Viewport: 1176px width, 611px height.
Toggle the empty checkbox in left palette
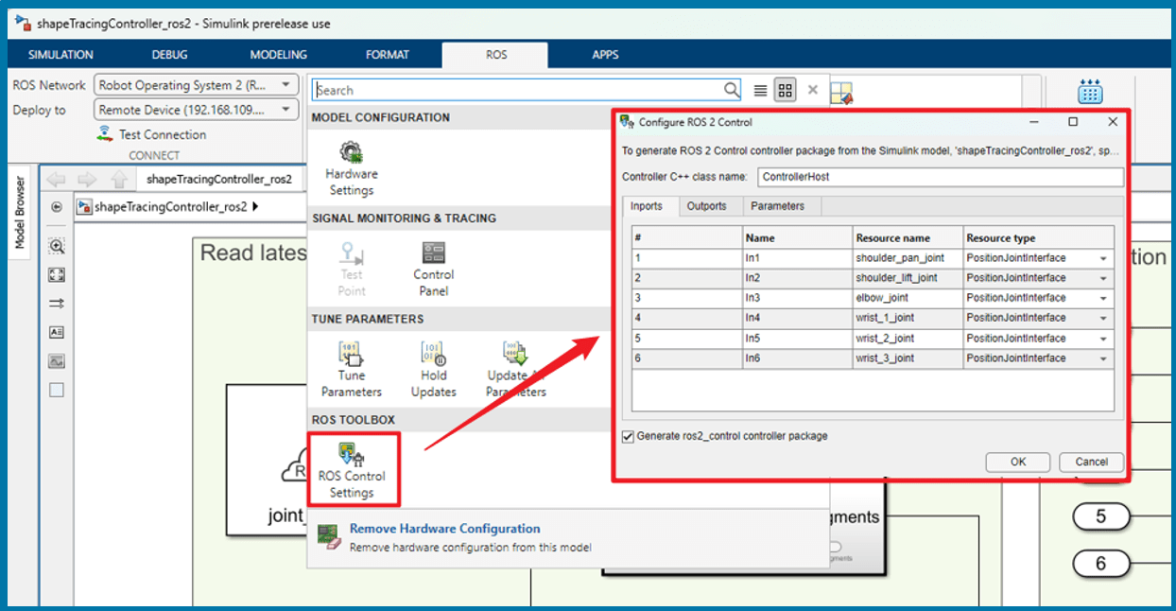click(x=57, y=390)
